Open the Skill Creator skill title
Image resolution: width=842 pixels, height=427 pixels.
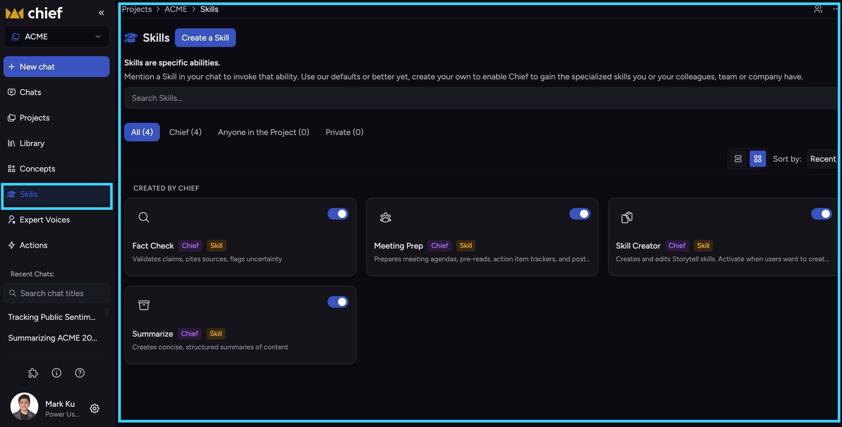(638, 246)
